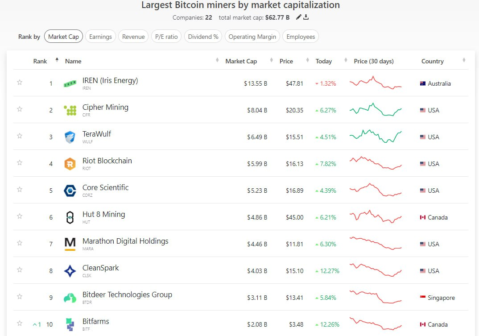This screenshot has height=336, width=479.
Task: Toggle the favorite star for CleanSpark
Action: click(20, 270)
